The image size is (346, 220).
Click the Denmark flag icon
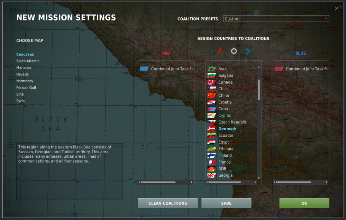point(211,129)
